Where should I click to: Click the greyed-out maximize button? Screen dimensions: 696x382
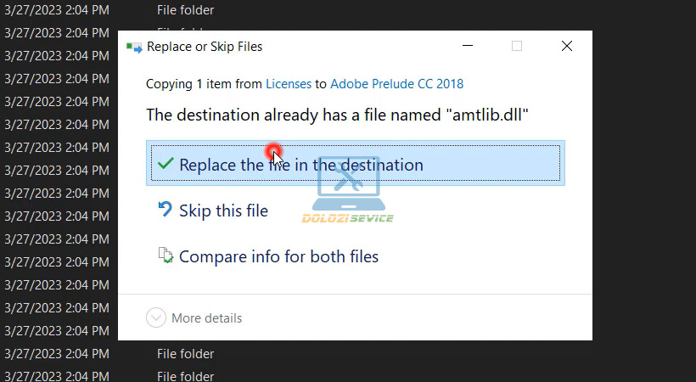[x=517, y=47]
